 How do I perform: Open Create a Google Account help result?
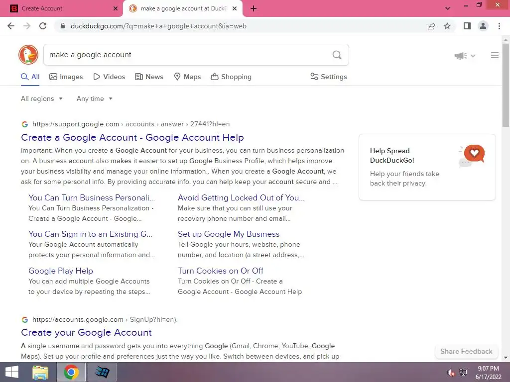point(132,137)
